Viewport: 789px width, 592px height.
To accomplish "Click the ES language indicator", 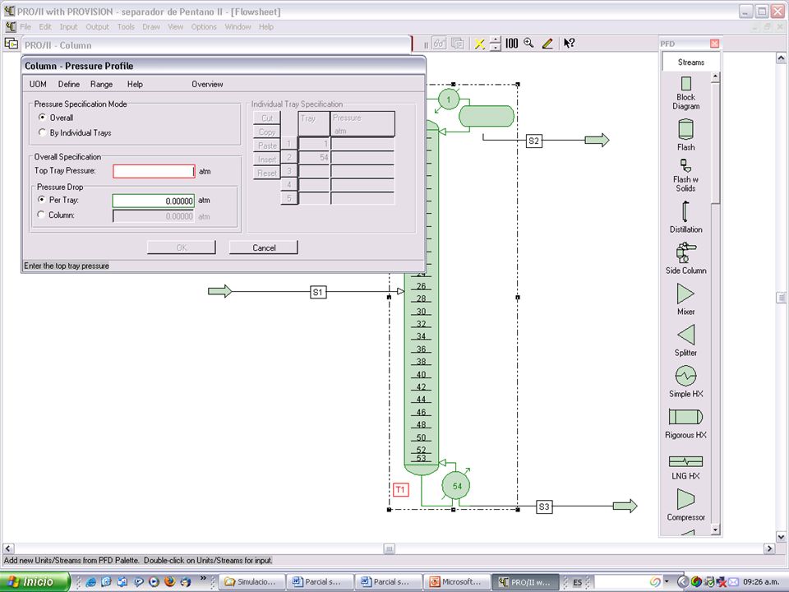I will [577, 582].
